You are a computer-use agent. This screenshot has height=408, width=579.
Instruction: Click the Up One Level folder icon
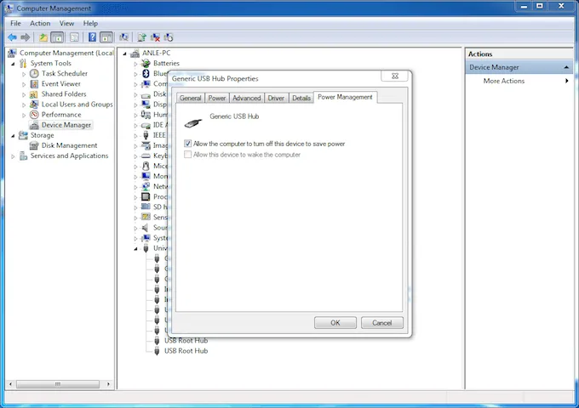(x=43, y=37)
